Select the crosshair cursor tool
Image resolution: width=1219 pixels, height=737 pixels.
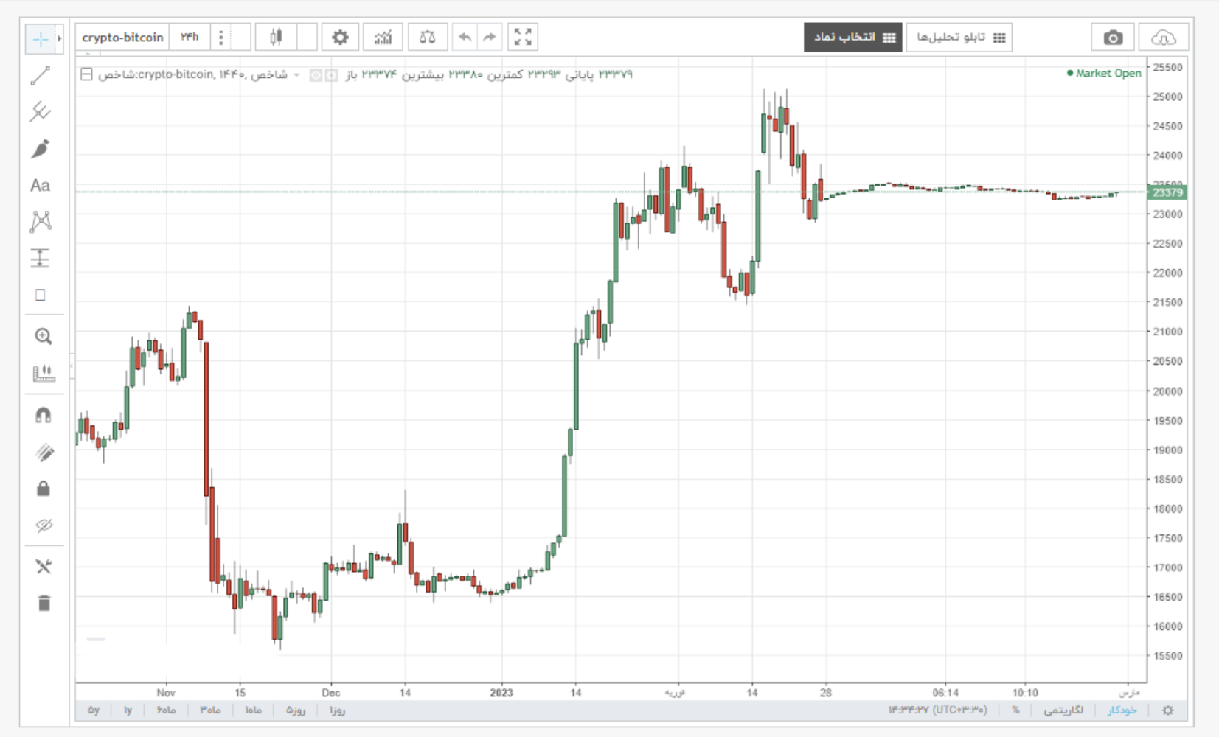pyautogui.click(x=40, y=39)
